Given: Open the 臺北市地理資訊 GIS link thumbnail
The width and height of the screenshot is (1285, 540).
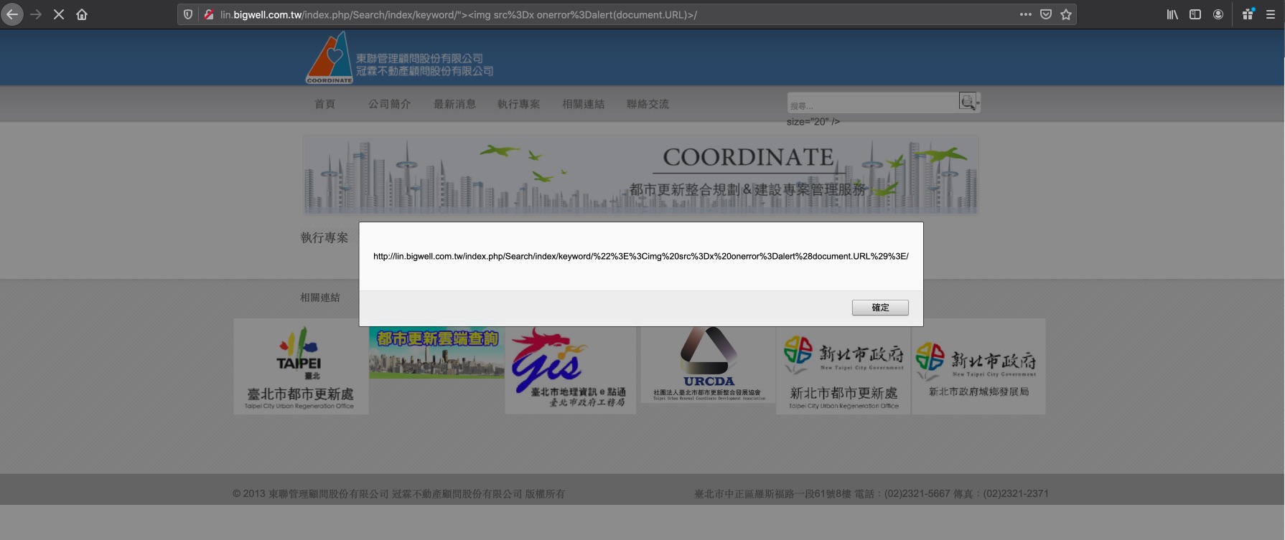Looking at the screenshot, I should [x=570, y=369].
